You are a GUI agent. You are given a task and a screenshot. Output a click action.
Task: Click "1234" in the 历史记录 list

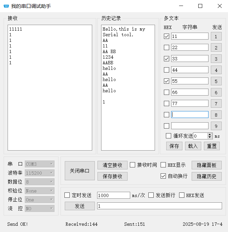click(108, 57)
